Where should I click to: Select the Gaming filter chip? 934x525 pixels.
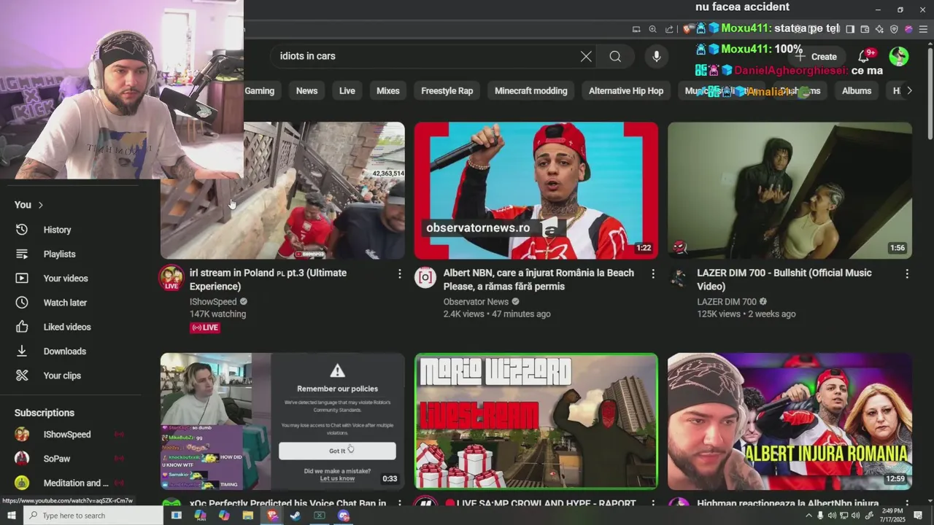point(259,91)
